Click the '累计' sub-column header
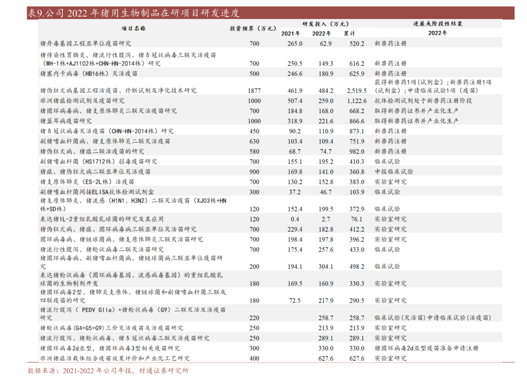The image size is (527, 392). [x=356, y=33]
